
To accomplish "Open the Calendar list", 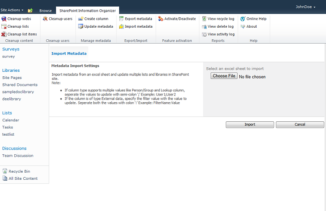I will (11, 120).
